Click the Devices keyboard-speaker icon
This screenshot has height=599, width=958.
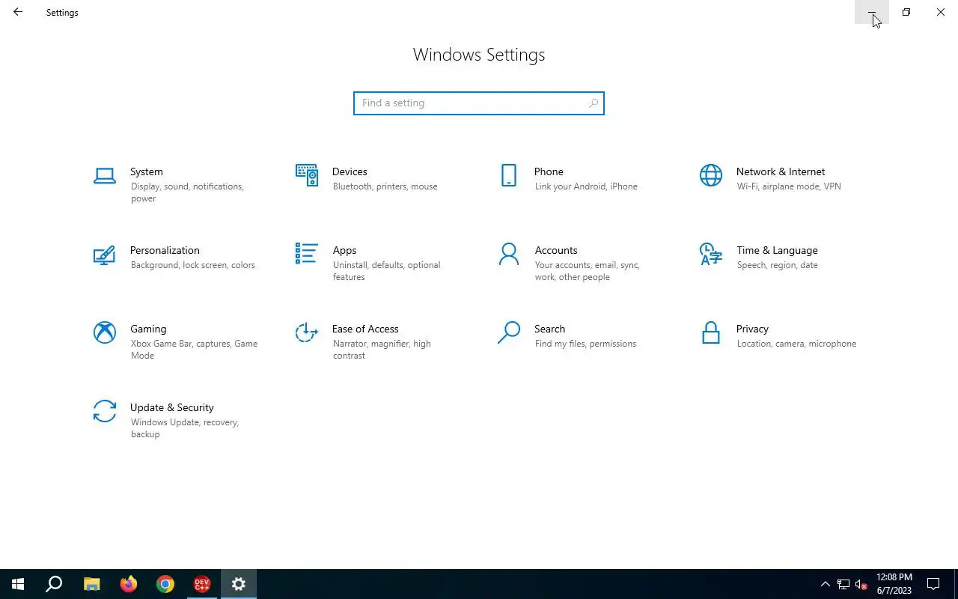[x=307, y=176]
